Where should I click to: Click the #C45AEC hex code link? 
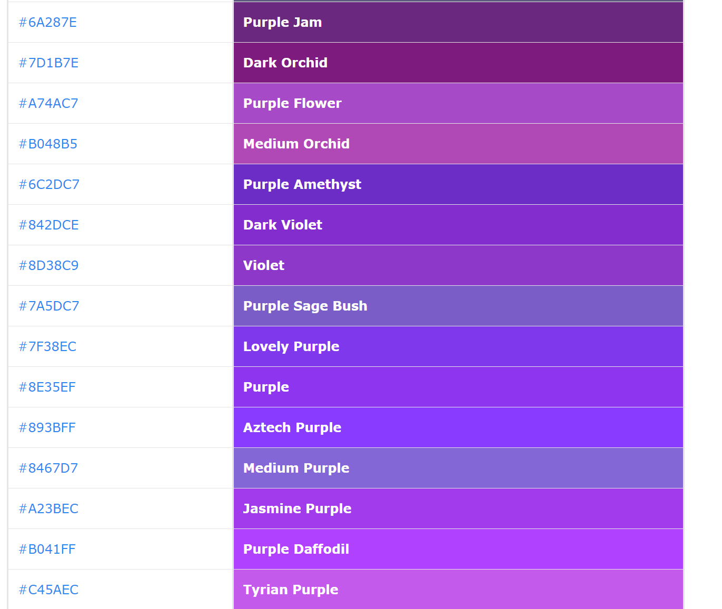(49, 590)
